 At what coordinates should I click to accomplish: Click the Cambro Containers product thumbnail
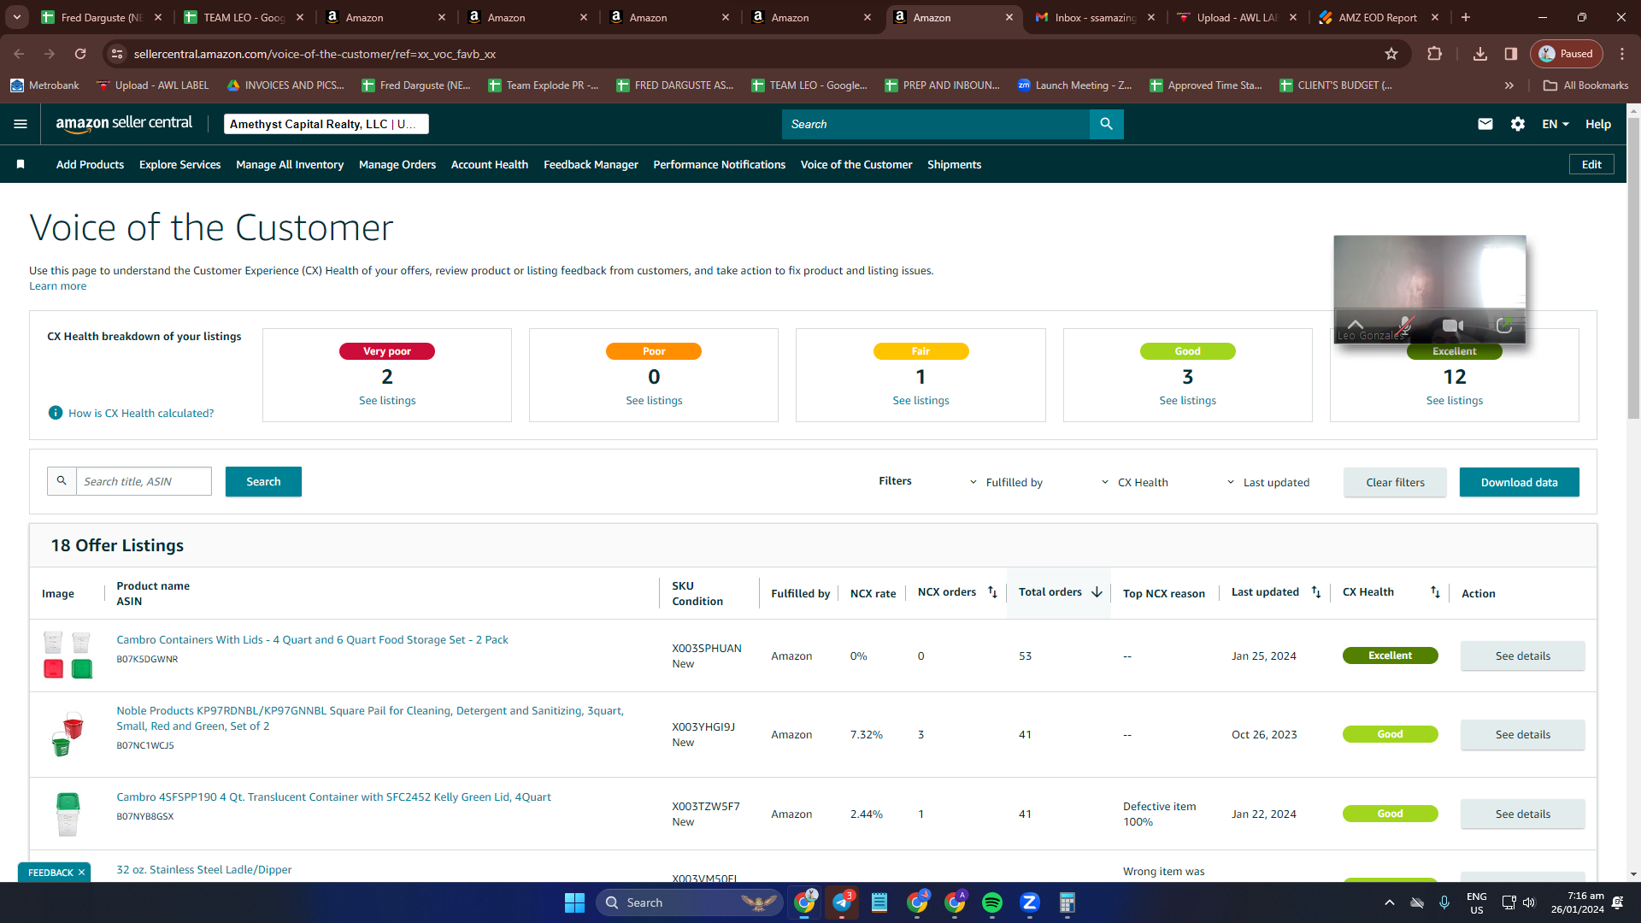(x=68, y=656)
